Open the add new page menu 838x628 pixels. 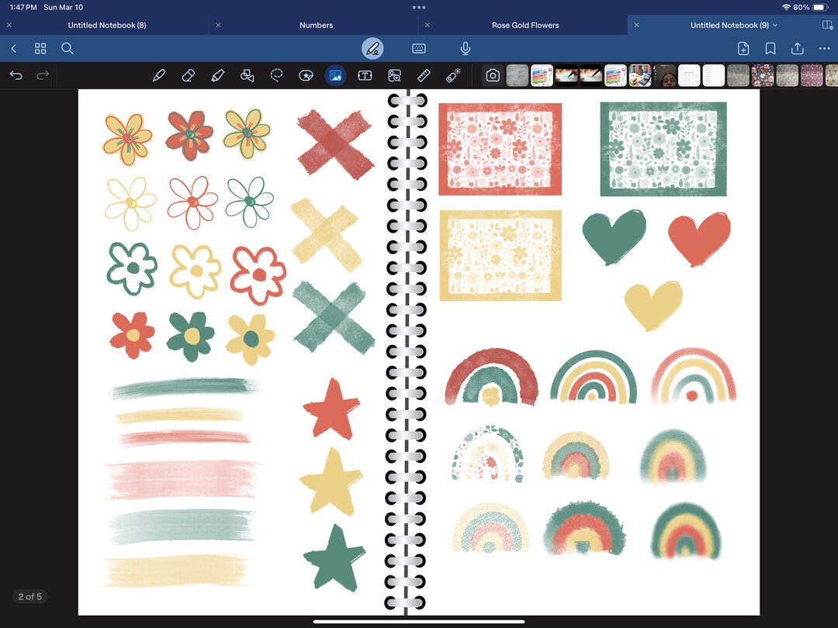743,48
